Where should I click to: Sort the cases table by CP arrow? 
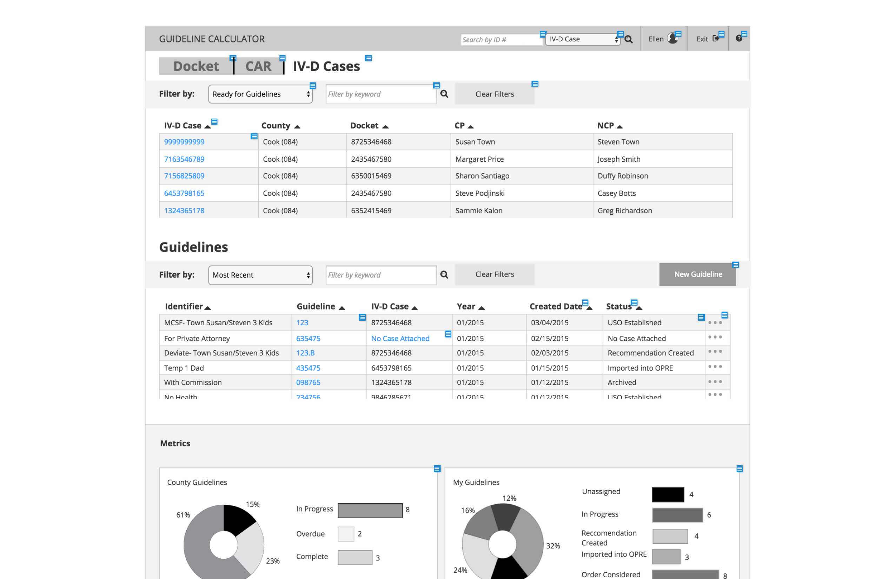(470, 127)
